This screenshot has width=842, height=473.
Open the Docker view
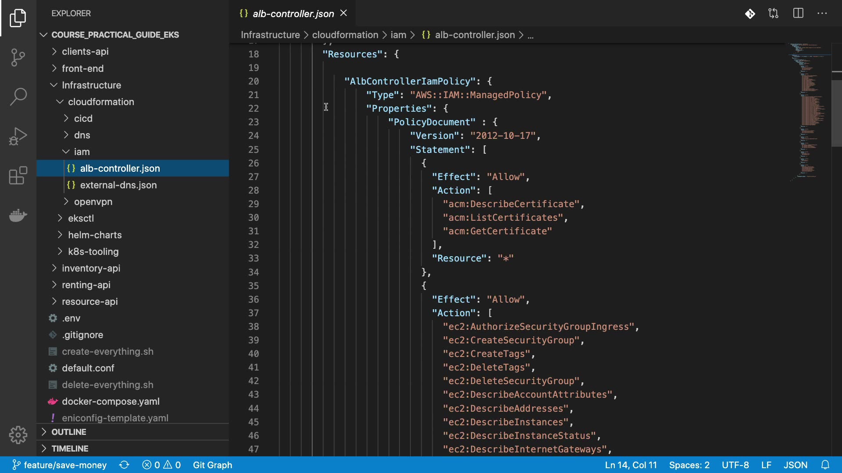click(x=18, y=215)
